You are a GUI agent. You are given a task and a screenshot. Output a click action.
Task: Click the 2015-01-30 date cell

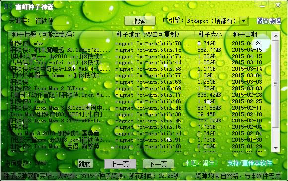(247, 140)
